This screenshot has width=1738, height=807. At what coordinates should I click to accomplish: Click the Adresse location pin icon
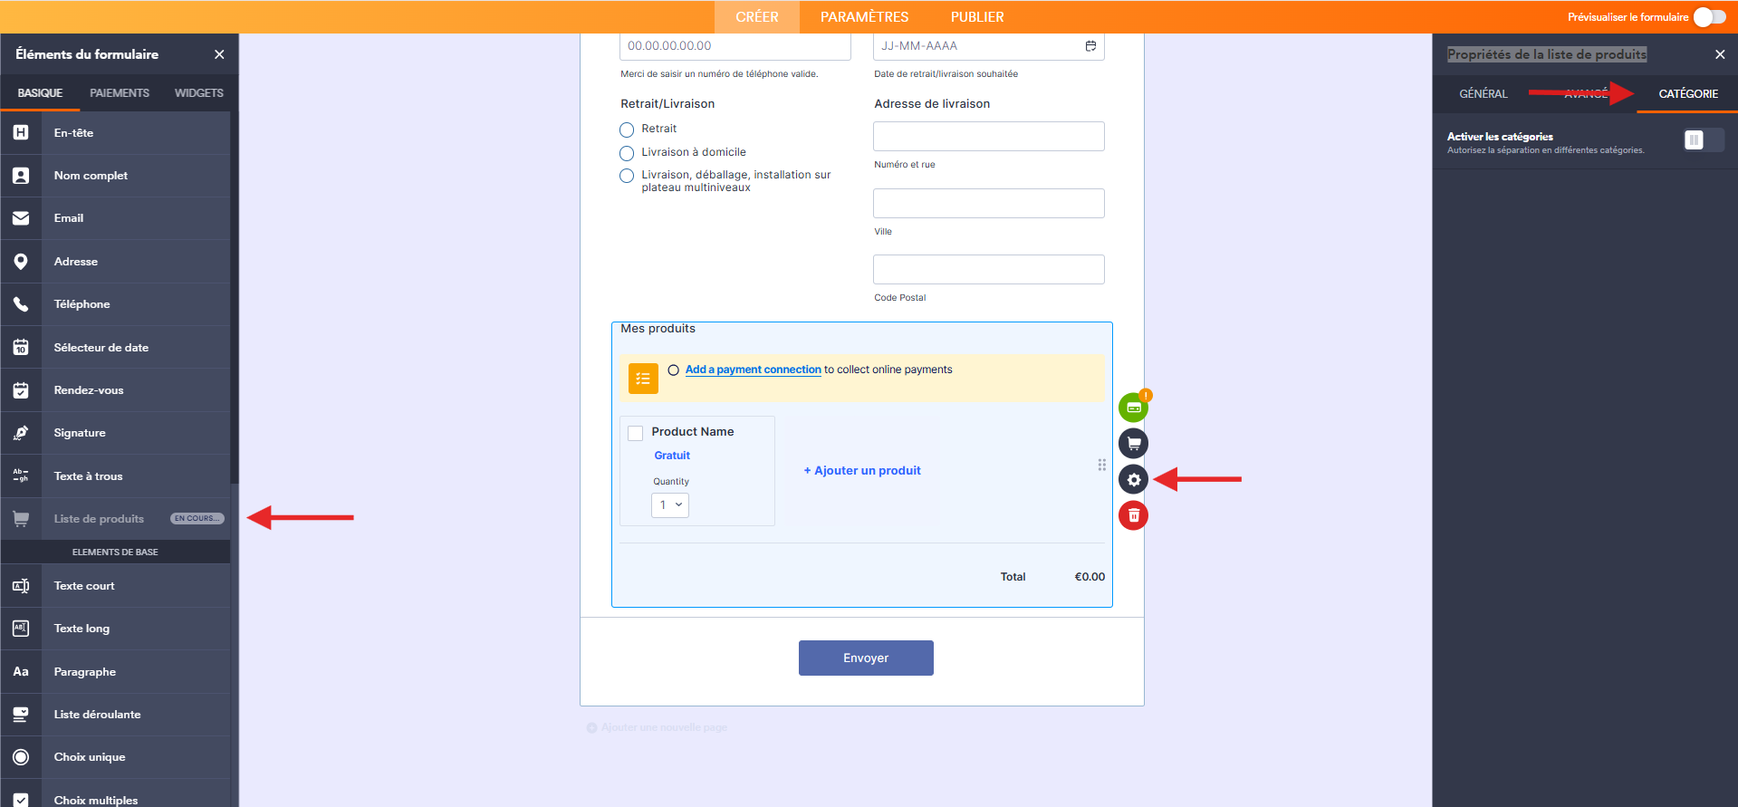(21, 262)
